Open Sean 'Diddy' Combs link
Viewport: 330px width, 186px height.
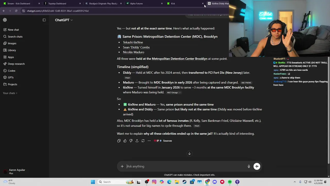tap(136, 47)
